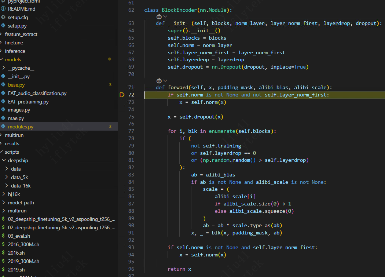This screenshot has width=385, height=277.
Task: Expand the inference folder
Action: tap(15, 51)
